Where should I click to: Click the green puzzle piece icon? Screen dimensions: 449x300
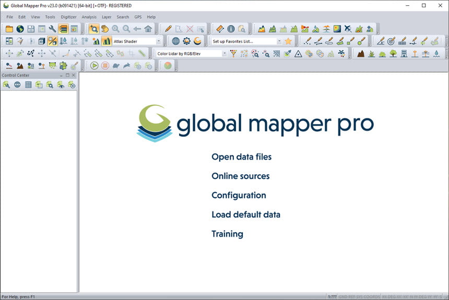(x=63, y=66)
